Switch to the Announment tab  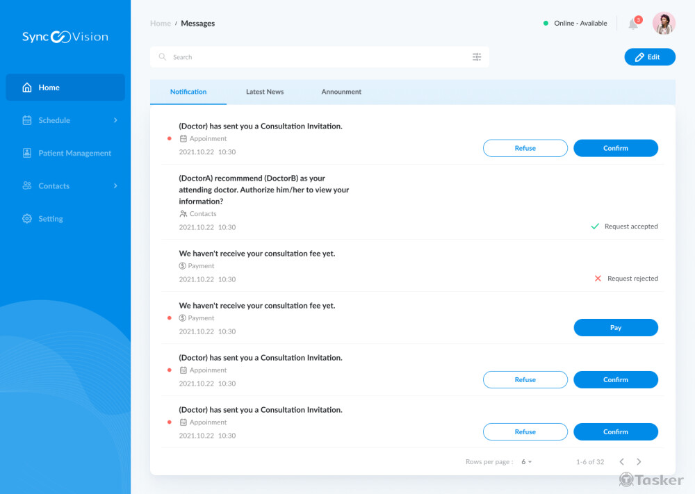341,92
